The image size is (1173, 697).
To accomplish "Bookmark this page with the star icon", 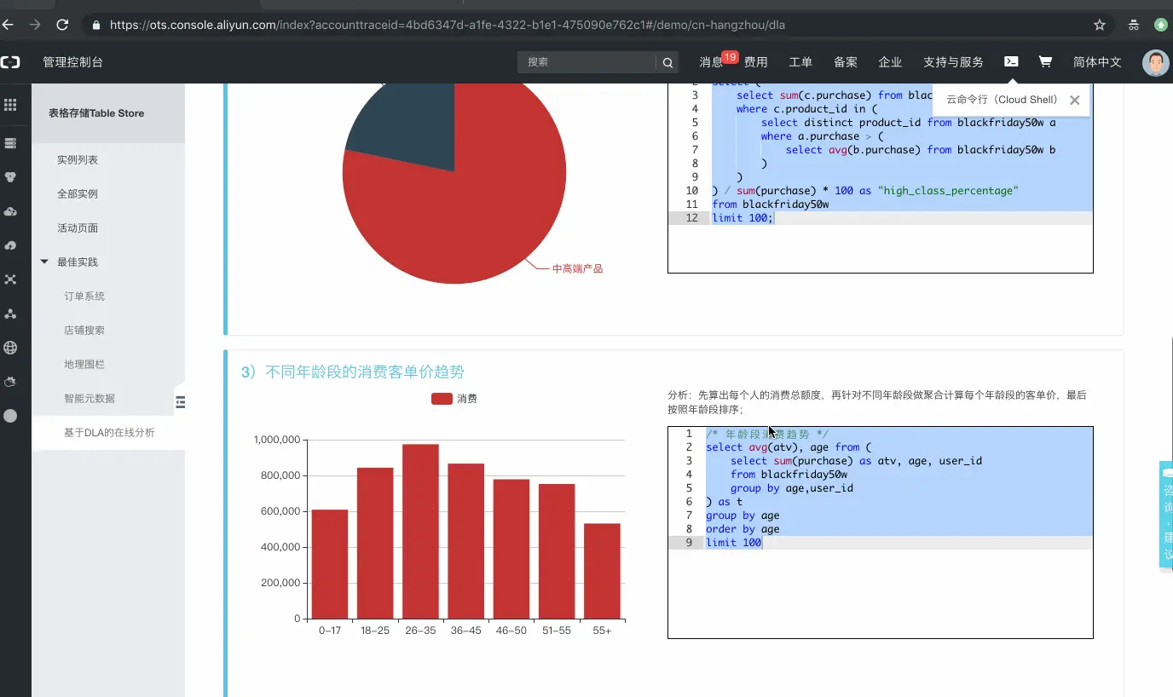I will point(1100,25).
